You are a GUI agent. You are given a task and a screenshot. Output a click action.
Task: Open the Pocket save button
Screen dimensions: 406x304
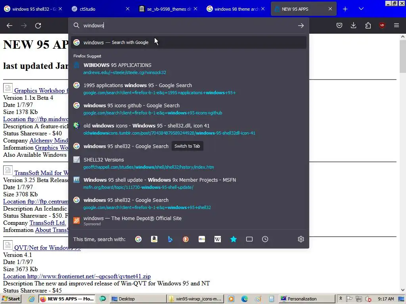339,25
